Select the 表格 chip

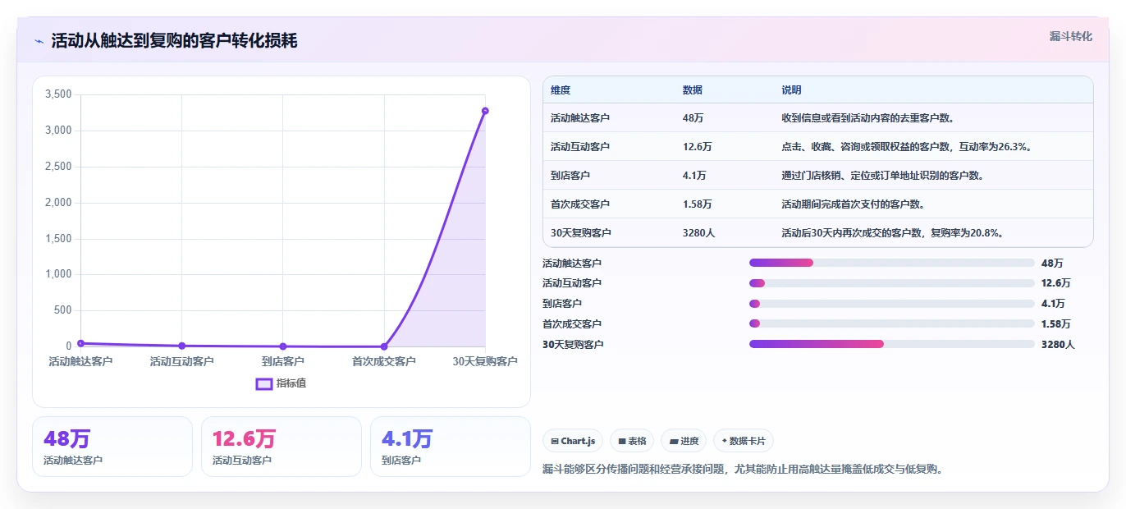click(632, 441)
